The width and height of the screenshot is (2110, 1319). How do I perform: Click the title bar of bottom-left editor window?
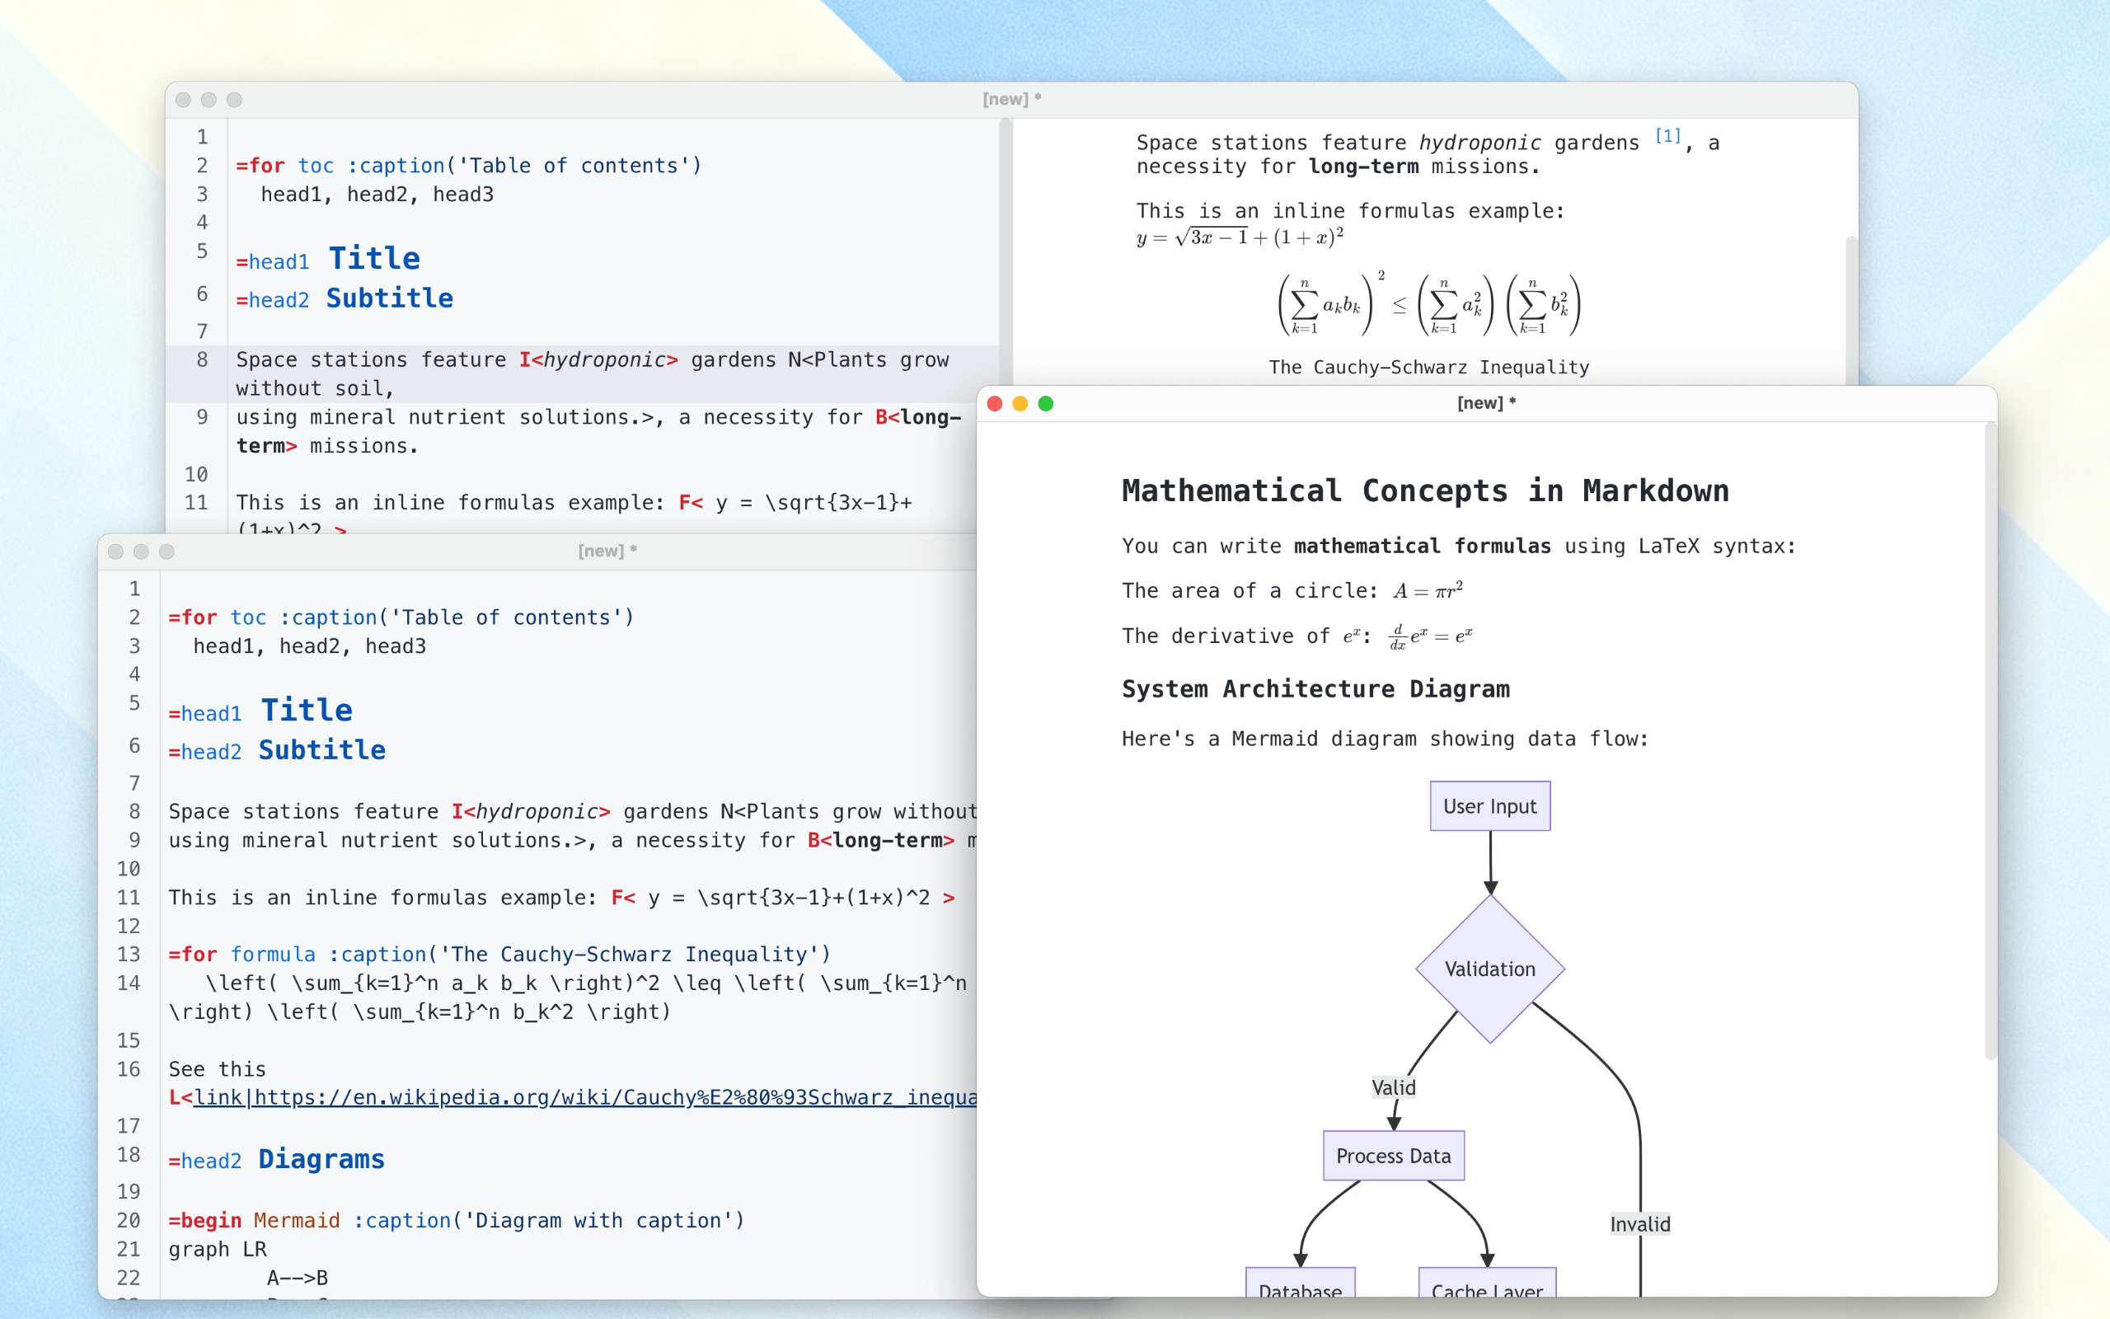click(436, 552)
